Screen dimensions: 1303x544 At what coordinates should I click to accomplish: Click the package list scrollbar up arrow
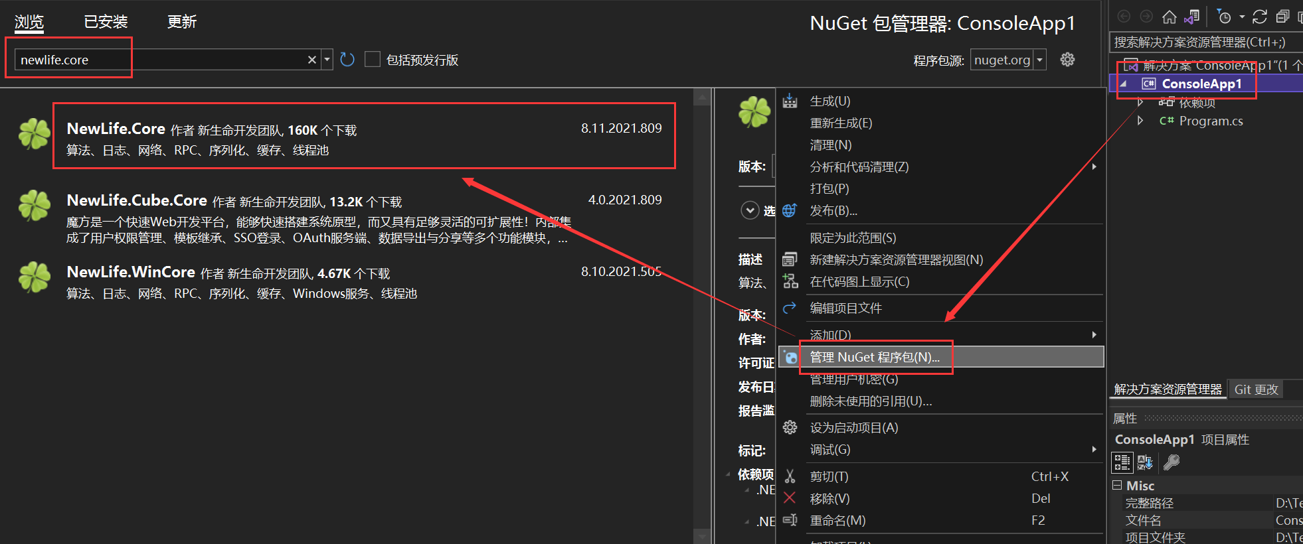point(702,98)
